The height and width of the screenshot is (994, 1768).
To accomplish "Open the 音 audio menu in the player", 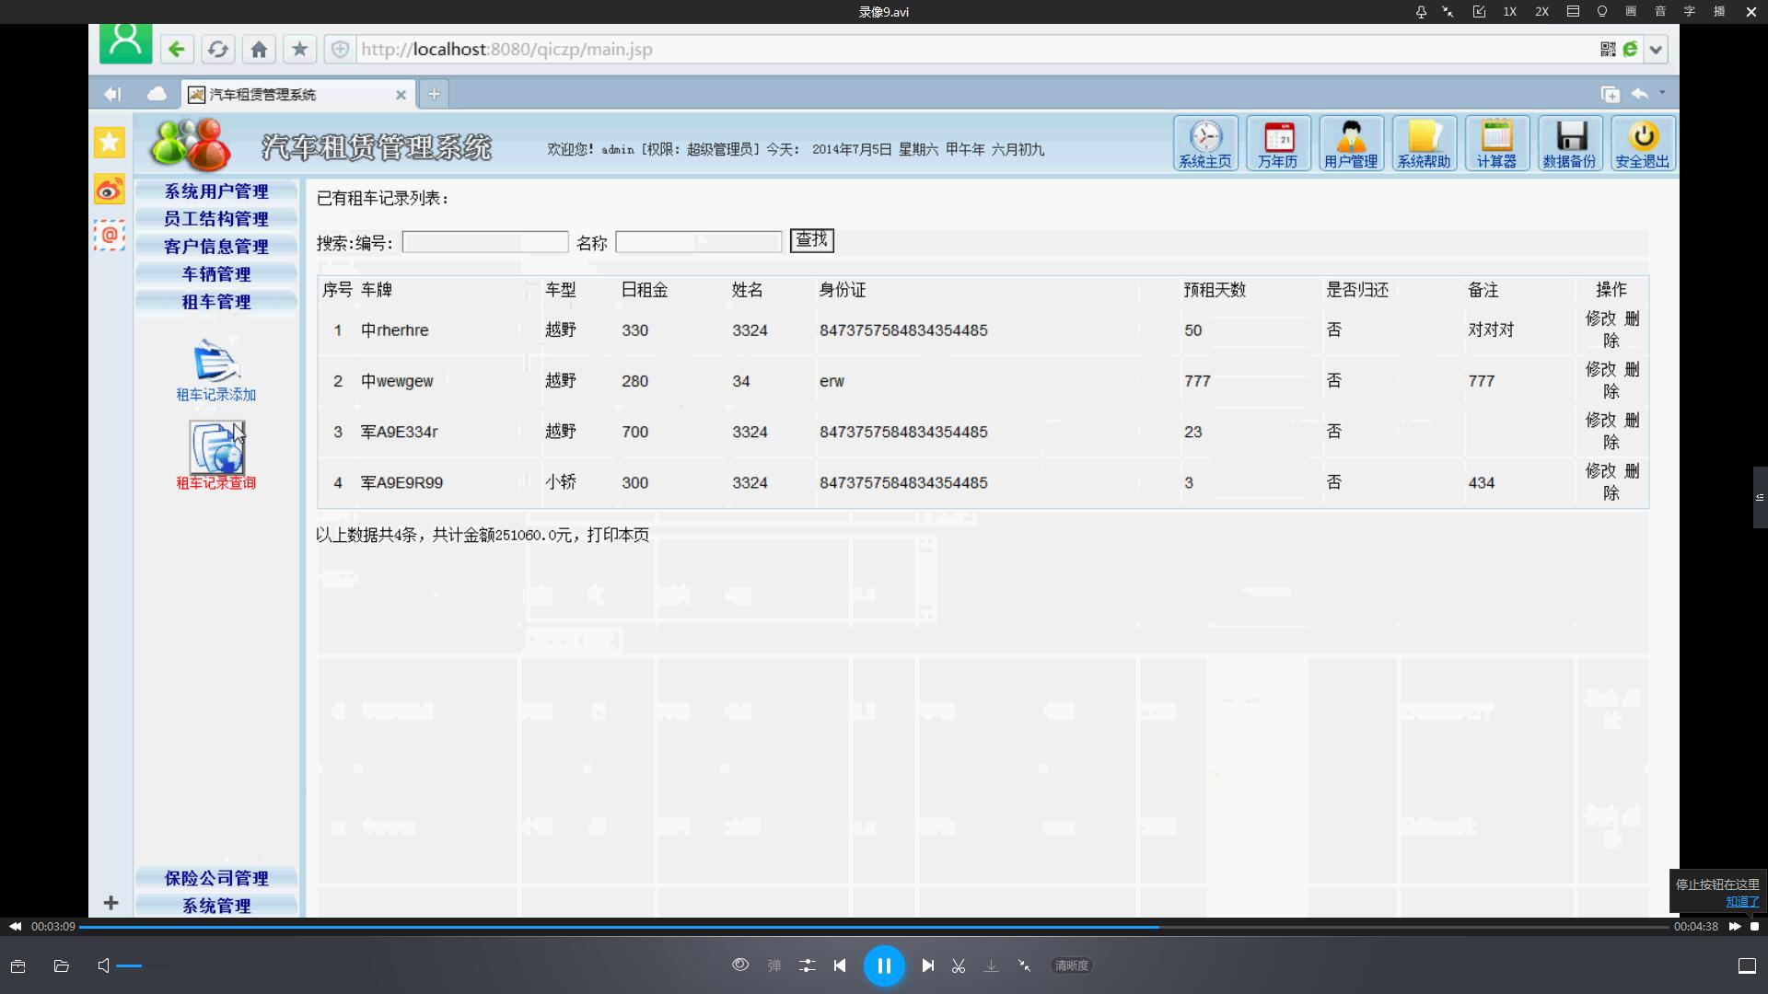I will pyautogui.click(x=1660, y=12).
